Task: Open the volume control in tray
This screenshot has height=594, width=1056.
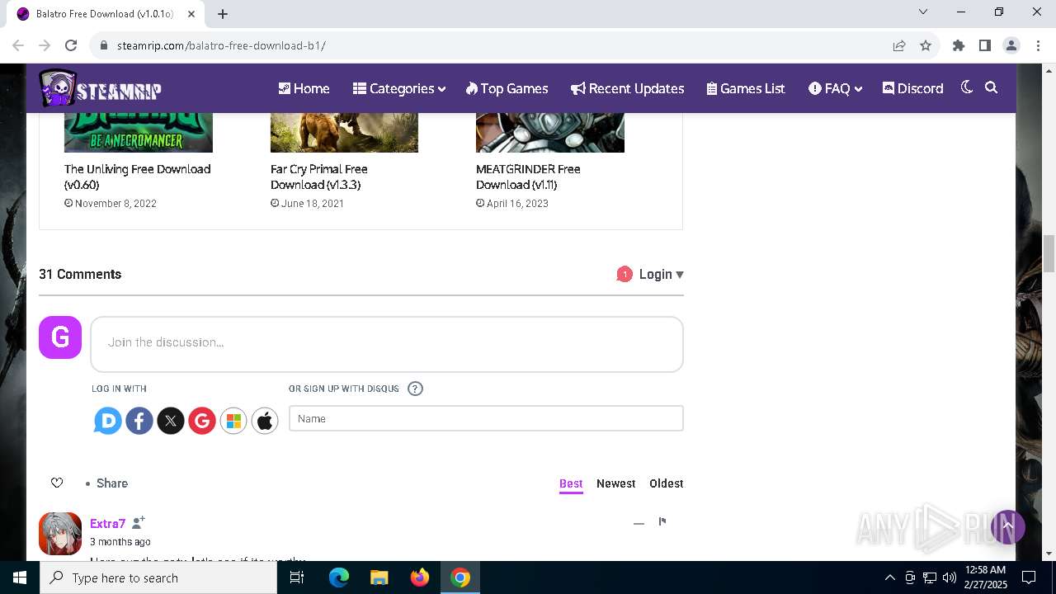Action: 949,577
